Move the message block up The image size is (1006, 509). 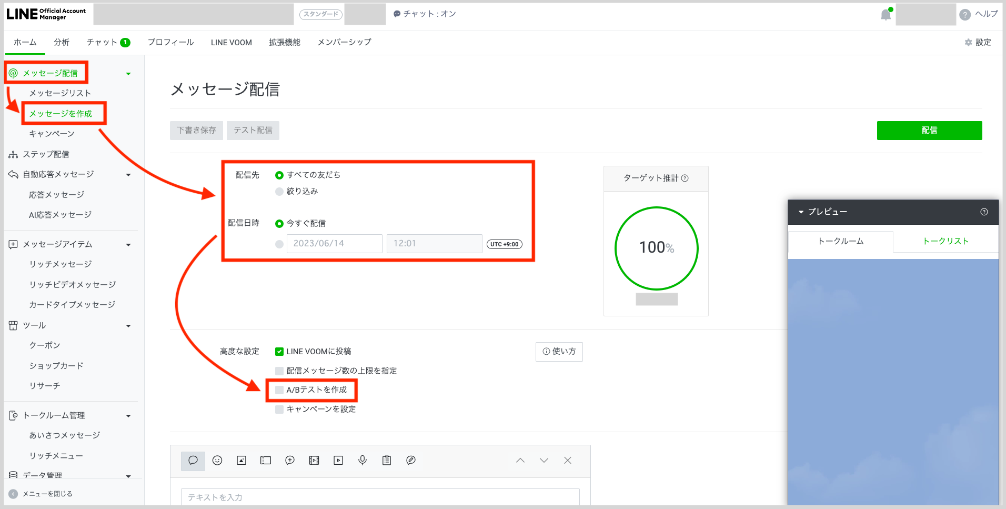[520, 461]
